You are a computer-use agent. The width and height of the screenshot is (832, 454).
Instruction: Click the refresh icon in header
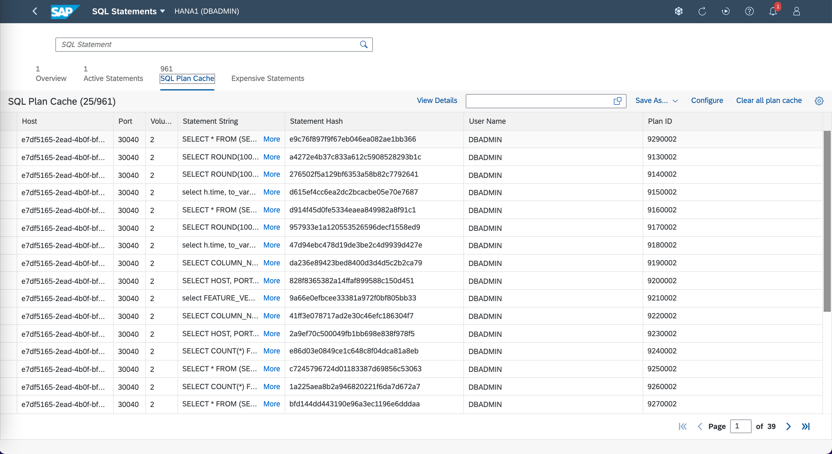pos(702,11)
